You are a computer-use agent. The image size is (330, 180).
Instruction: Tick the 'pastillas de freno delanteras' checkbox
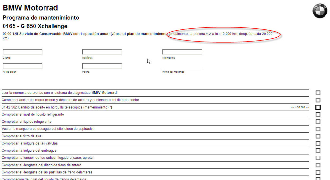point(318,172)
